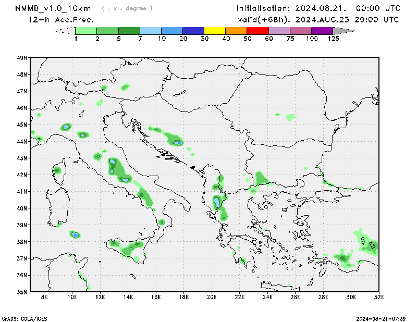Select the purple 100–125 legend swatch
Screen dimensions: 417x322
click(x=322, y=31)
